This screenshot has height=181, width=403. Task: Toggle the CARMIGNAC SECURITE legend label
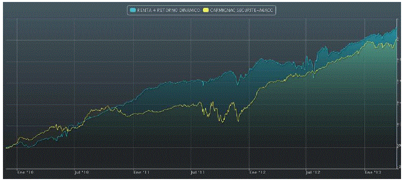(241, 10)
